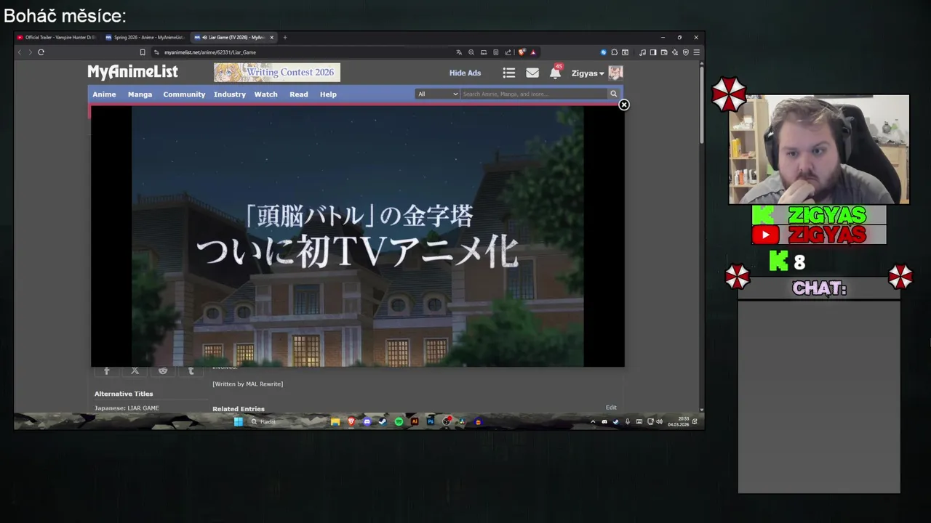Open the Read navigation menu
Screen dimensions: 931x523
click(299, 94)
